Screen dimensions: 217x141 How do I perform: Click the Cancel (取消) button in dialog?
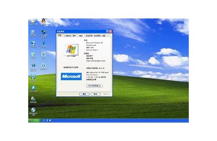tap(95, 94)
